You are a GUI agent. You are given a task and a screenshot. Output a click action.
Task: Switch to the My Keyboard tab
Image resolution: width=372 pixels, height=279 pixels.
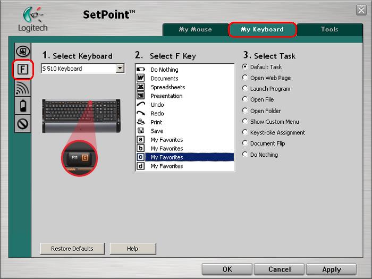point(262,29)
